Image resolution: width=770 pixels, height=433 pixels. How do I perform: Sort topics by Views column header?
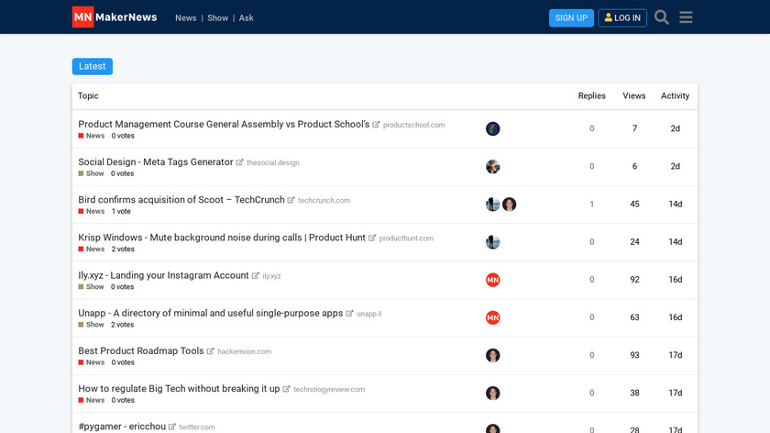point(634,95)
